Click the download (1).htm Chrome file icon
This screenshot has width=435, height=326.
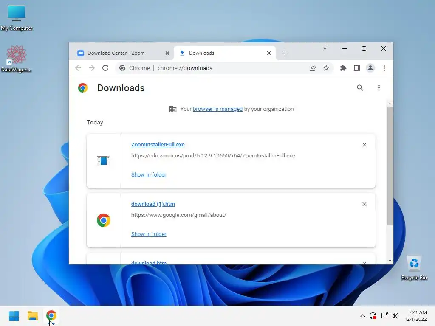tap(104, 220)
